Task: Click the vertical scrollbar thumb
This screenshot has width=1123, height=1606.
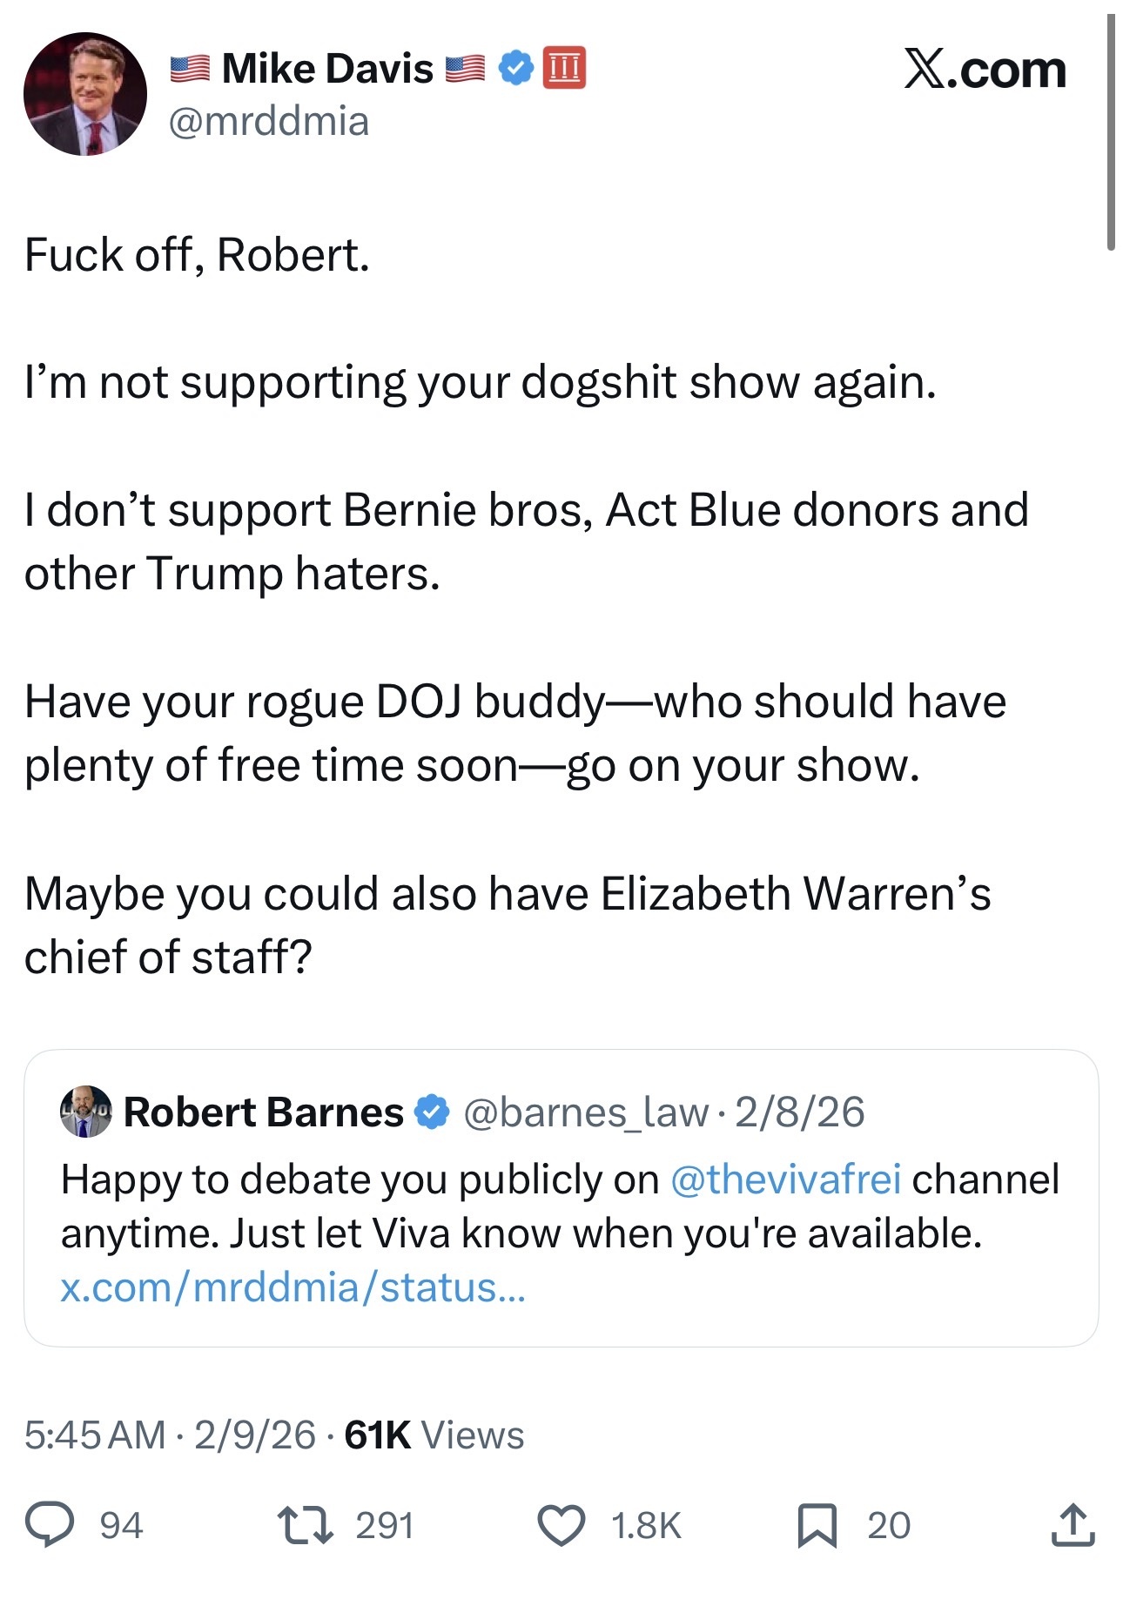Action: tap(1111, 131)
